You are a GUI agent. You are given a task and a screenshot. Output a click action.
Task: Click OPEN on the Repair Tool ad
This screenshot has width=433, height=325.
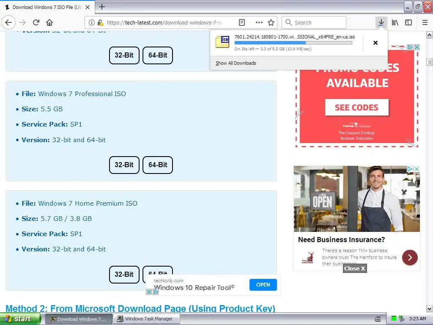[x=263, y=285]
